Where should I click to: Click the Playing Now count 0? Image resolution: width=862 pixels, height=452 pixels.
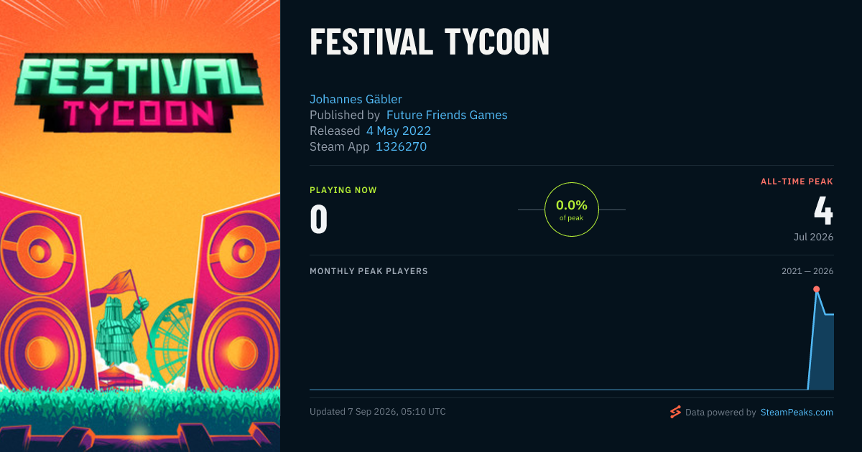point(318,219)
